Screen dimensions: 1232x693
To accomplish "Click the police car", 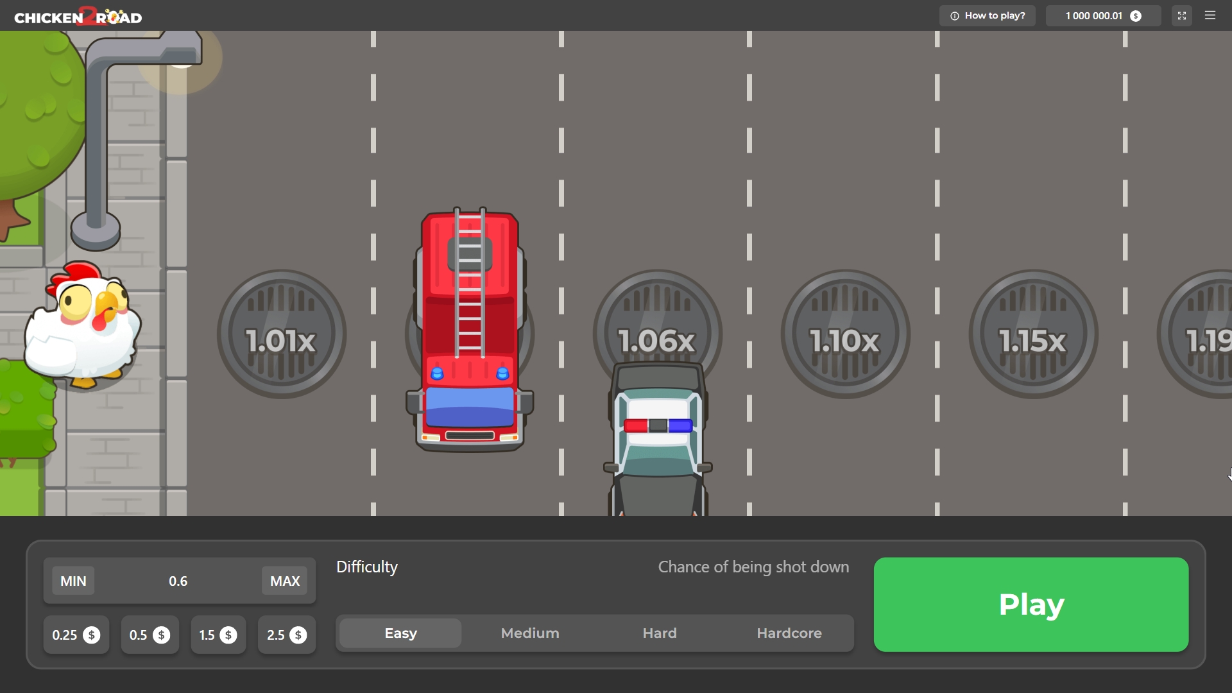I will (x=658, y=443).
